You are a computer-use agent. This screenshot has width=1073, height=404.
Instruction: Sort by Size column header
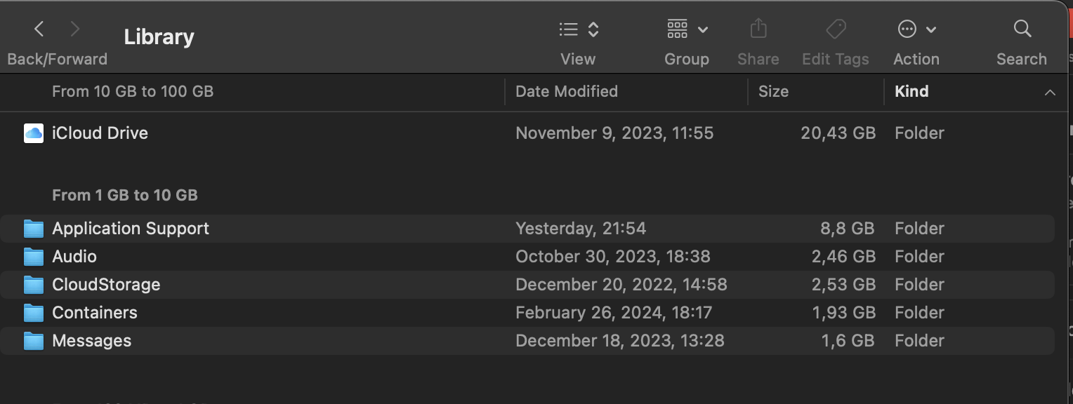tap(773, 92)
